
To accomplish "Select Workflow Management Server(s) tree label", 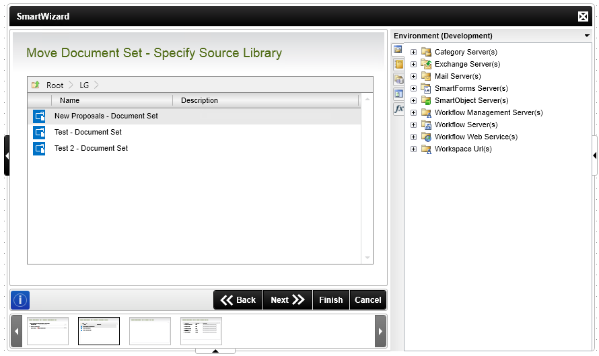I will coord(489,112).
